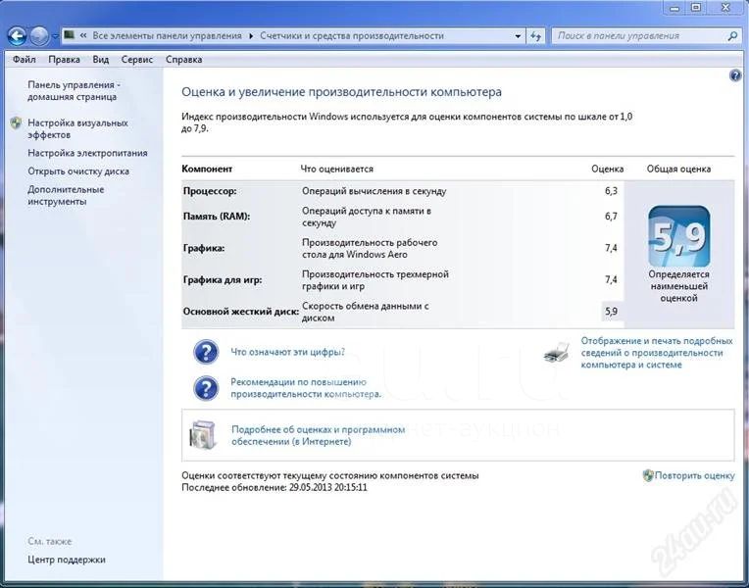The image size is (749, 588).
Task: Click the Back navigation arrow button
Action: tap(17, 36)
